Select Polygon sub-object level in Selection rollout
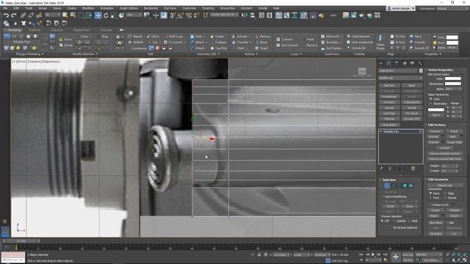The height and width of the screenshot is (264, 470). 405,186
